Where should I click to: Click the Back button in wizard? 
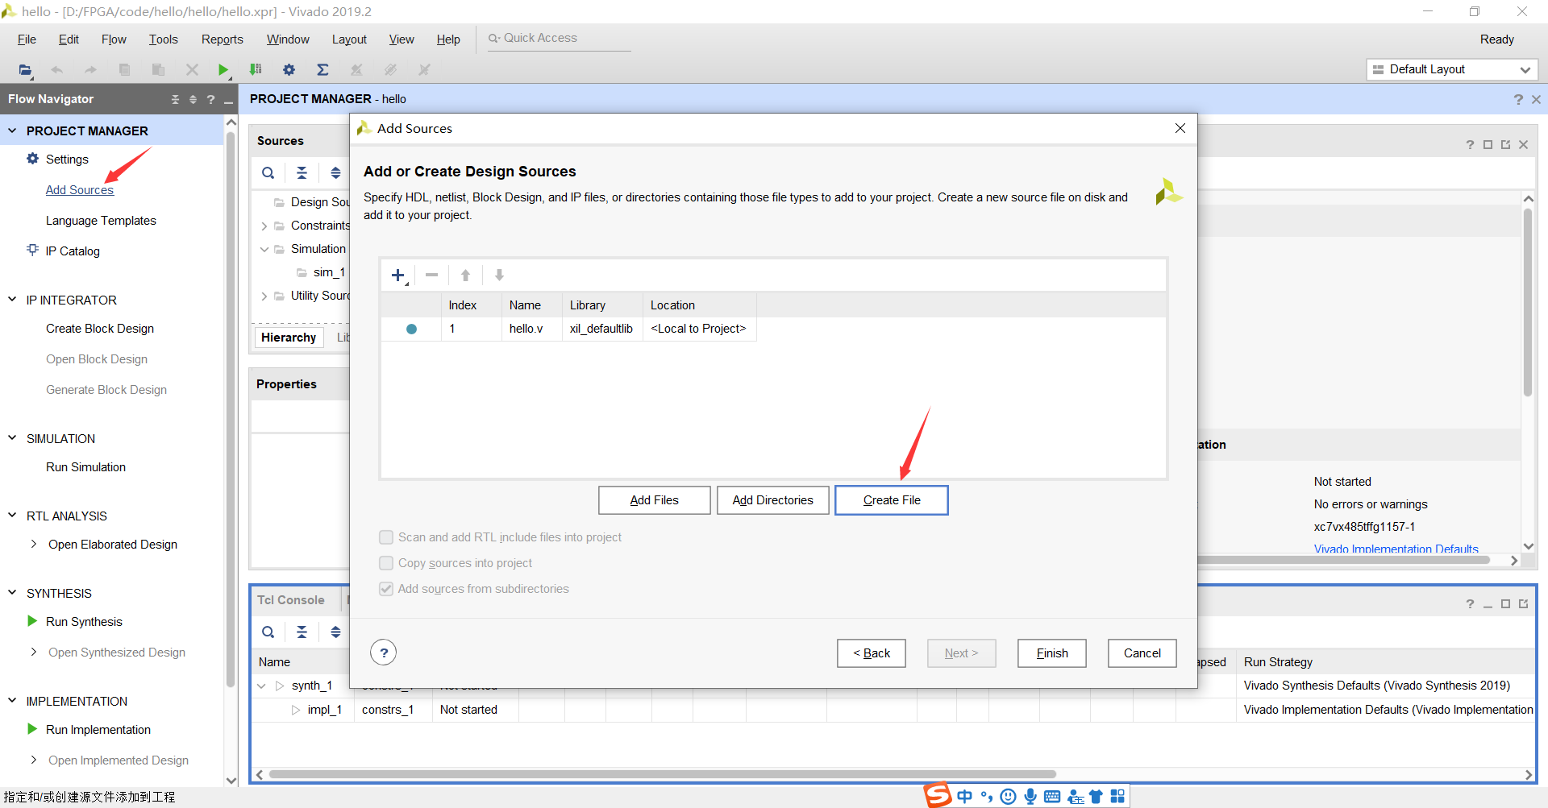pyautogui.click(x=872, y=653)
